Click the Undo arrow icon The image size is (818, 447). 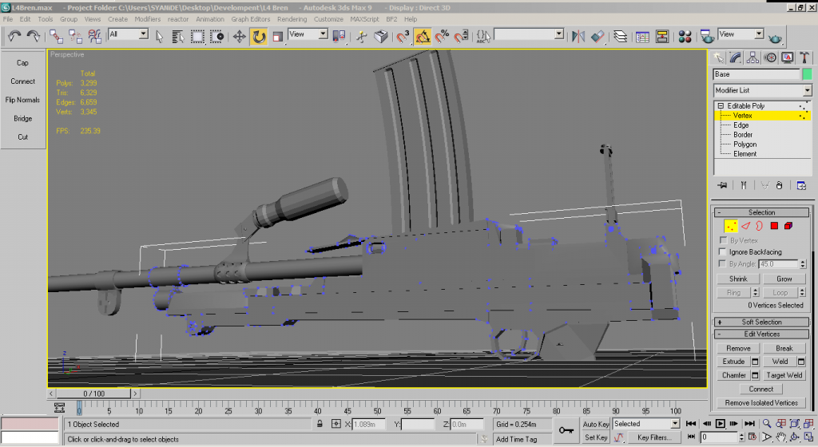pos(14,36)
